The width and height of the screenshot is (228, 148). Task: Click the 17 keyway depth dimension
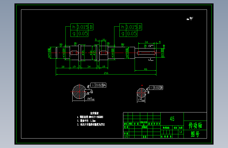141,100
